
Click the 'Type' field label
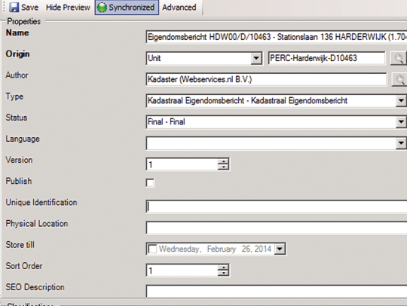coord(14,96)
